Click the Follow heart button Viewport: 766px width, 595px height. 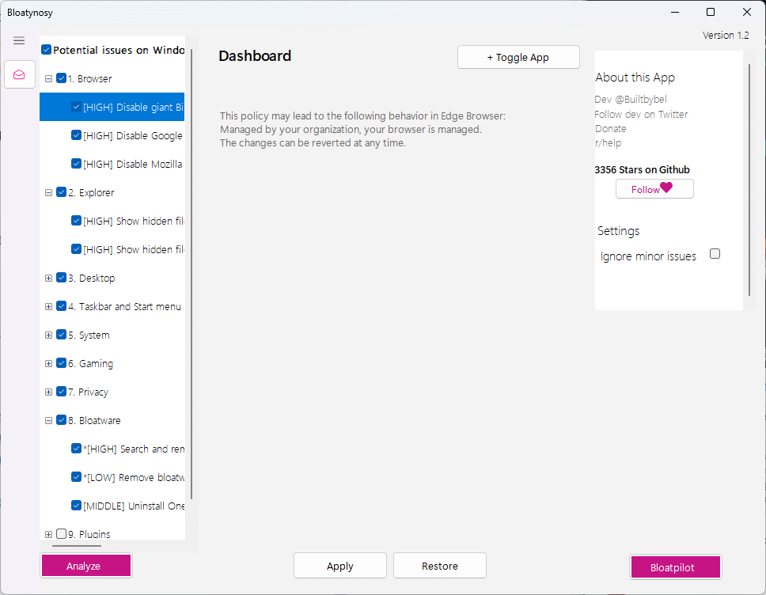click(654, 188)
